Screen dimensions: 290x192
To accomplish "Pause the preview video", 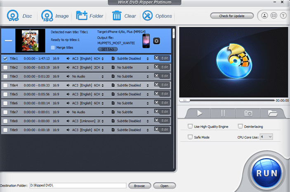I will point(223,113).
